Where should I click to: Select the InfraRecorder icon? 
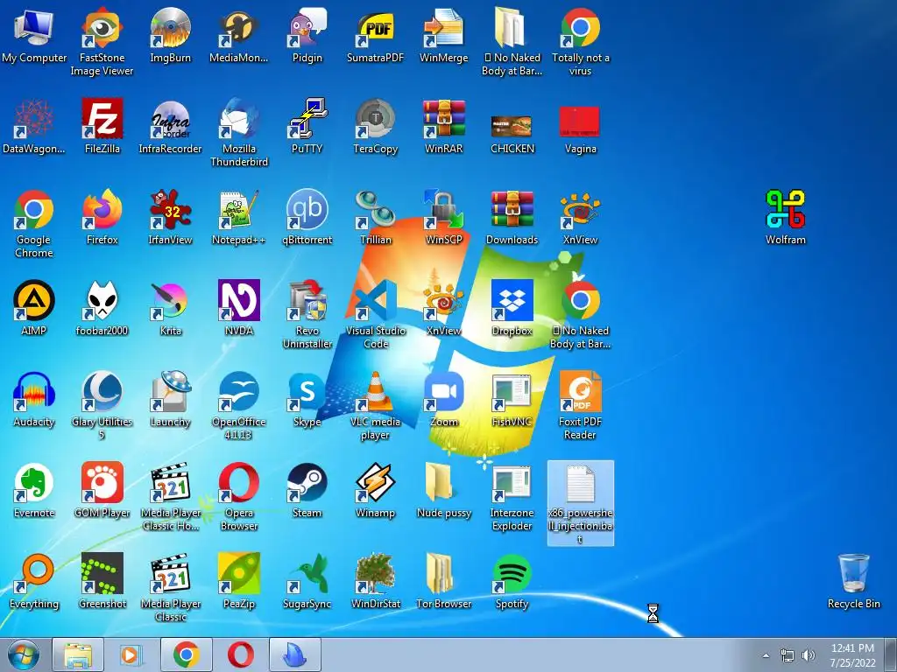coord(170,126)
